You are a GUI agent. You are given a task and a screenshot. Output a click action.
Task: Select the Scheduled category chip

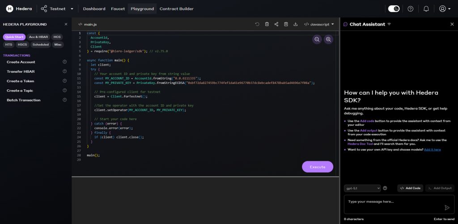coord(41,45)
